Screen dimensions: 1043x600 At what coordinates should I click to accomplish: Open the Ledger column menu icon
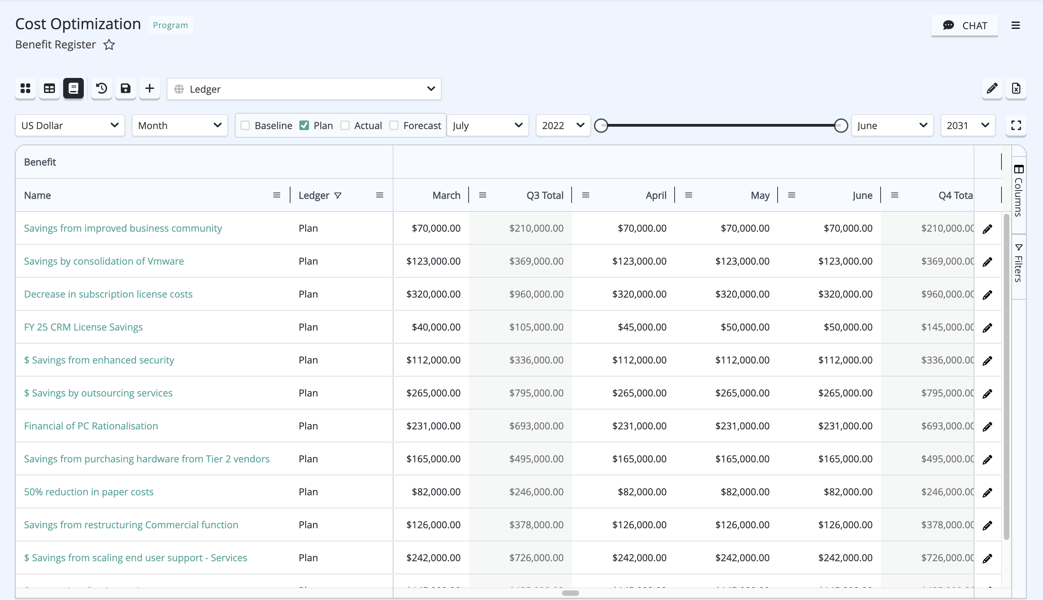379,195
